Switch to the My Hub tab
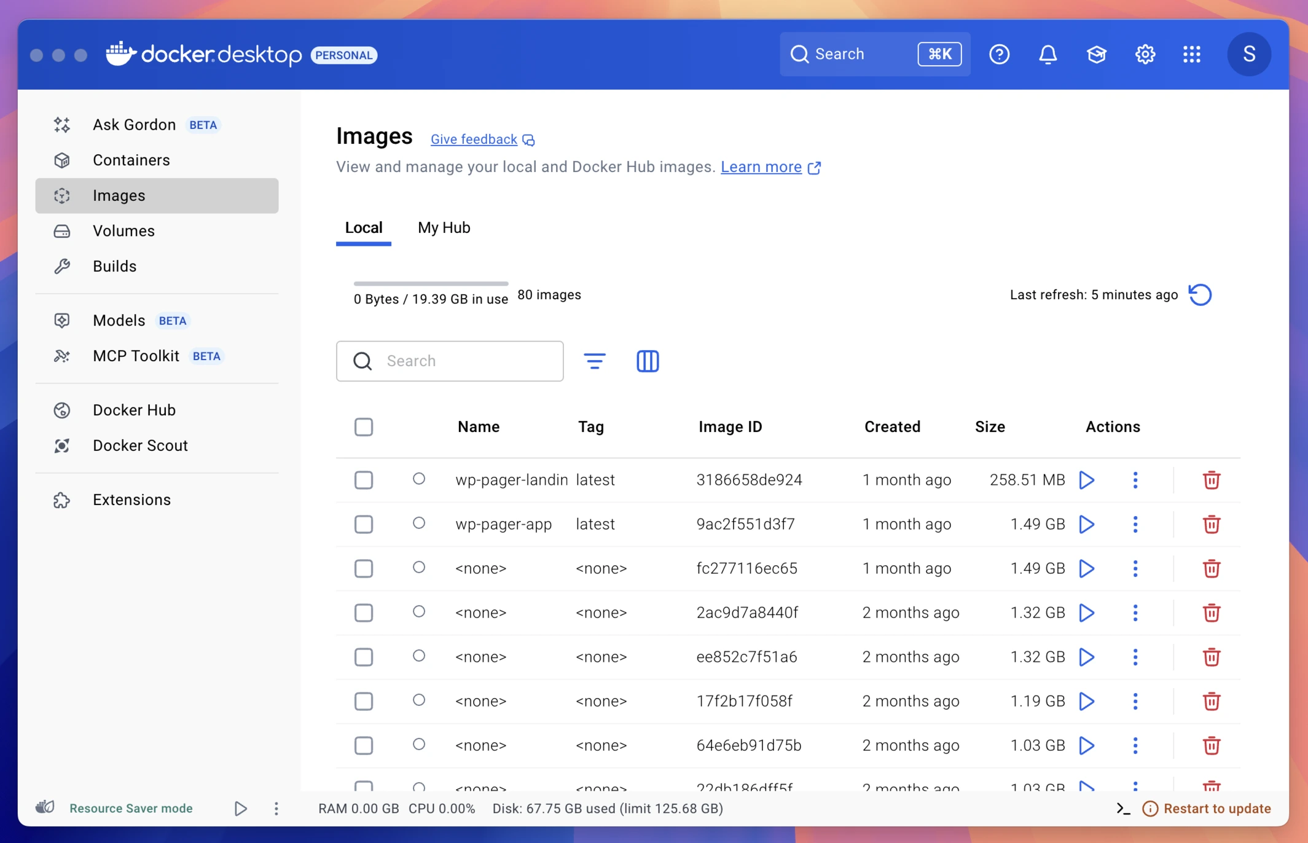The height and width of the screenshot is (843, 1308). coord(444,227)
